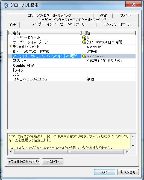Open the ユーザー・インターフェースのロケール・マッピング tab
144x180 pixels.
(72, 20)
